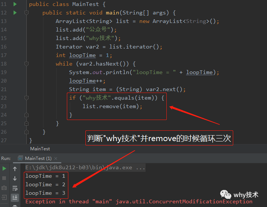Viewport: 267px width, 207px height.
Task: Run MainTest class from line 11 gutter
Action: pyautogui.click(x=15, y=4)
